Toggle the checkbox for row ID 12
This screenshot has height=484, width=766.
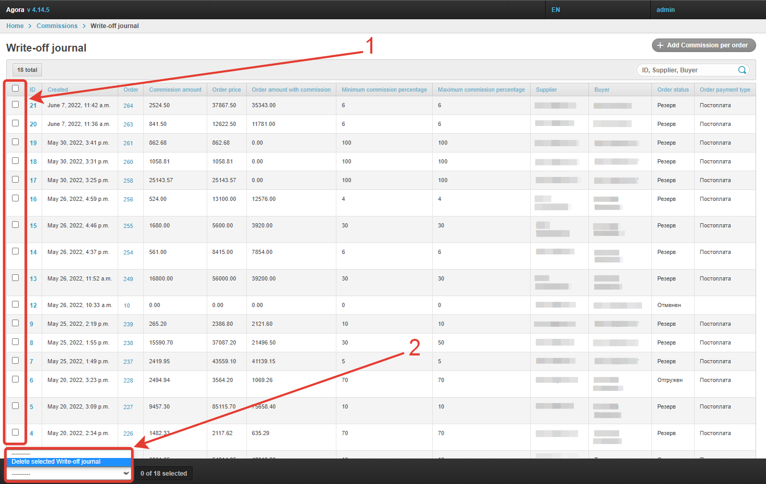(15, 304)
